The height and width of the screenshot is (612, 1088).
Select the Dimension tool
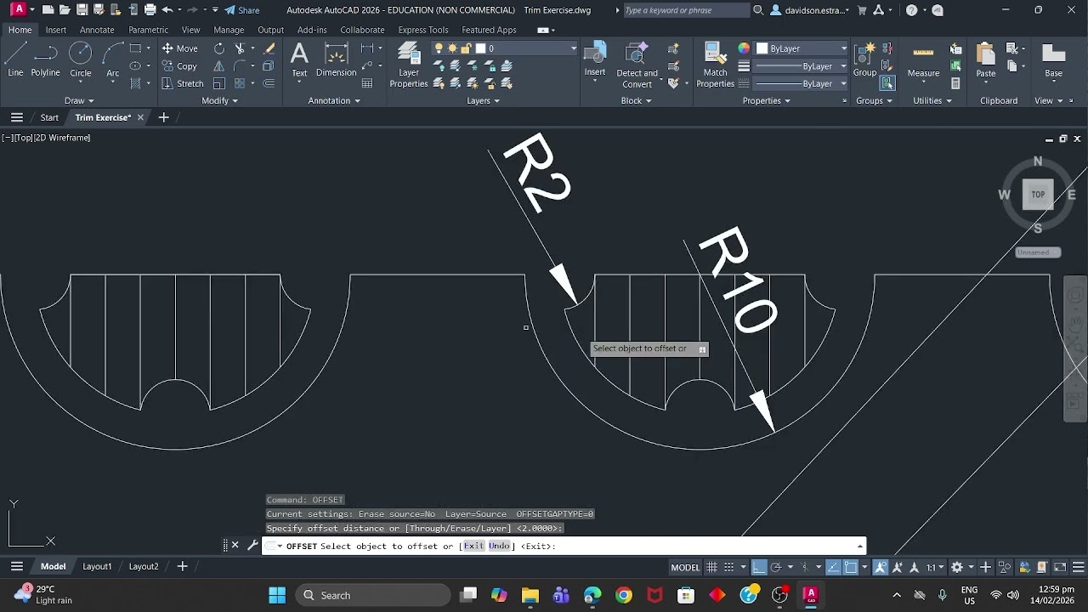[337, 59]
